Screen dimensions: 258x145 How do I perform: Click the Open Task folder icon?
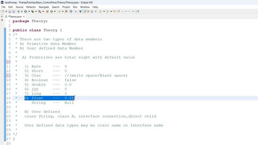coord(66,12)
